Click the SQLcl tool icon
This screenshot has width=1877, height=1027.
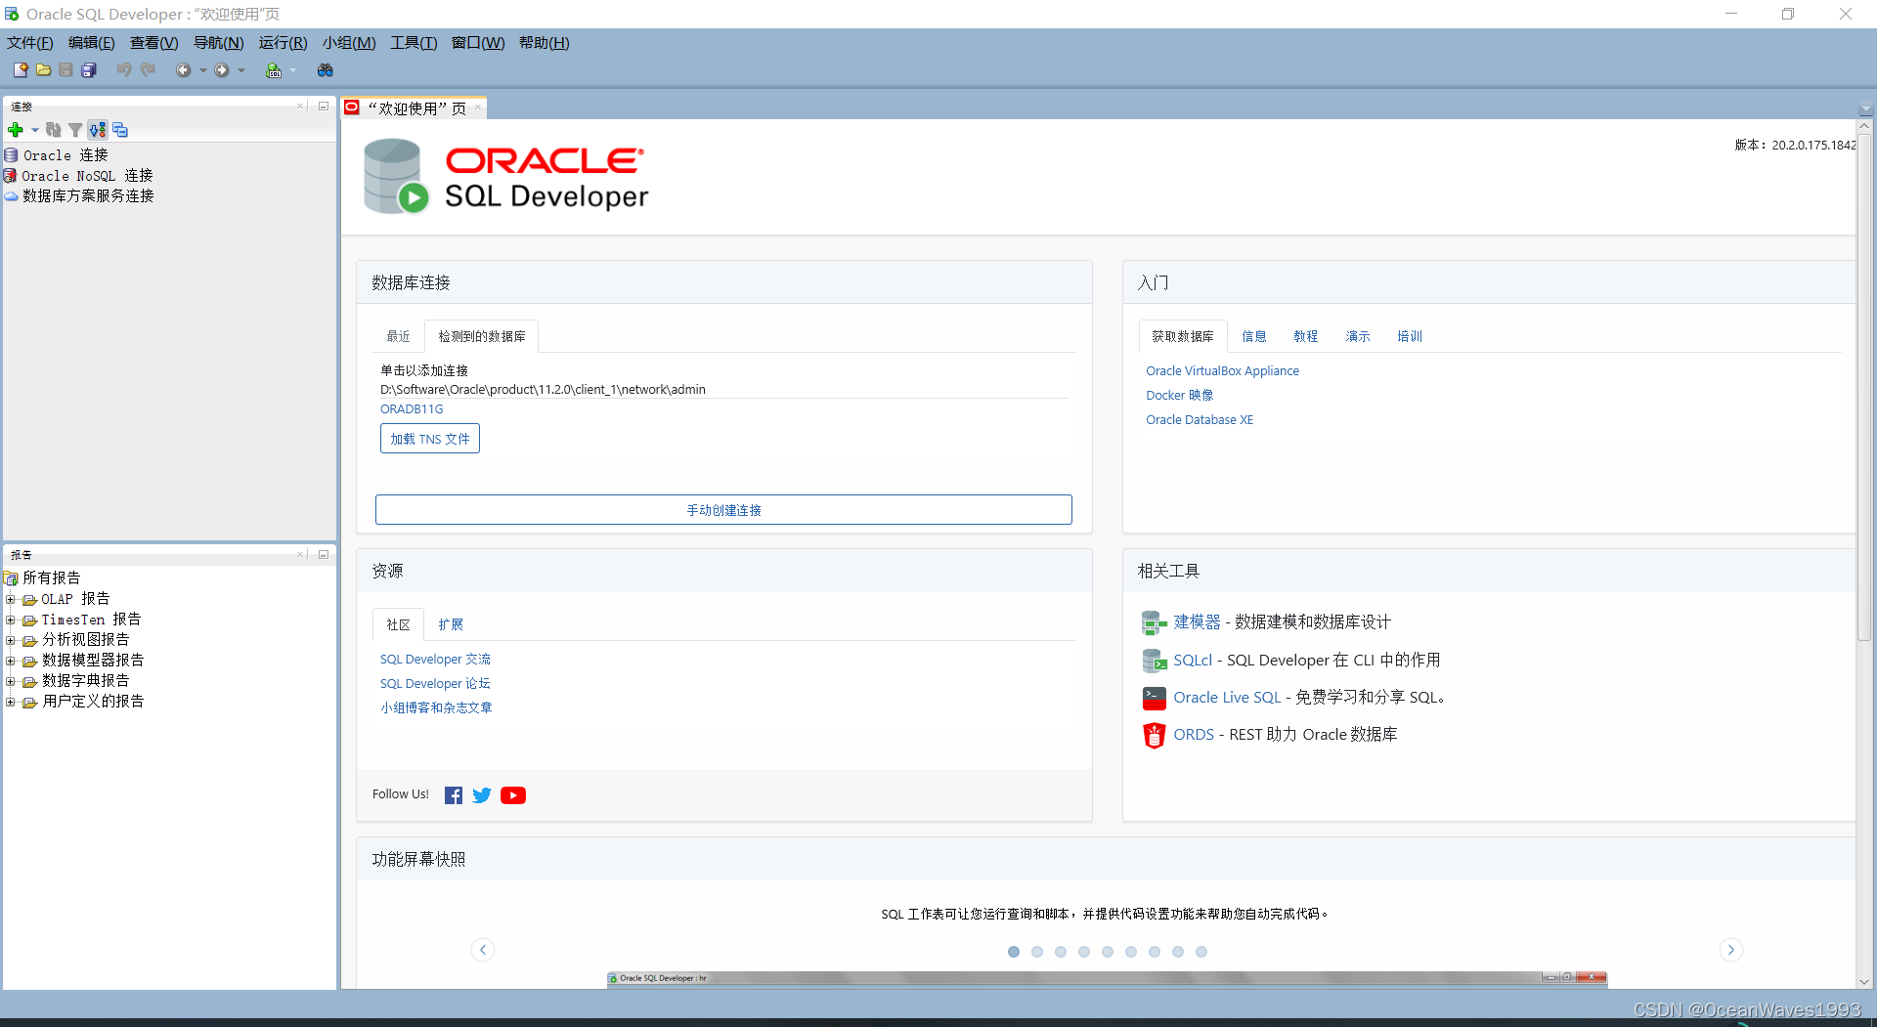pos(1155,661)
